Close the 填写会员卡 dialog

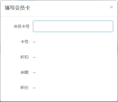point(111,7)
